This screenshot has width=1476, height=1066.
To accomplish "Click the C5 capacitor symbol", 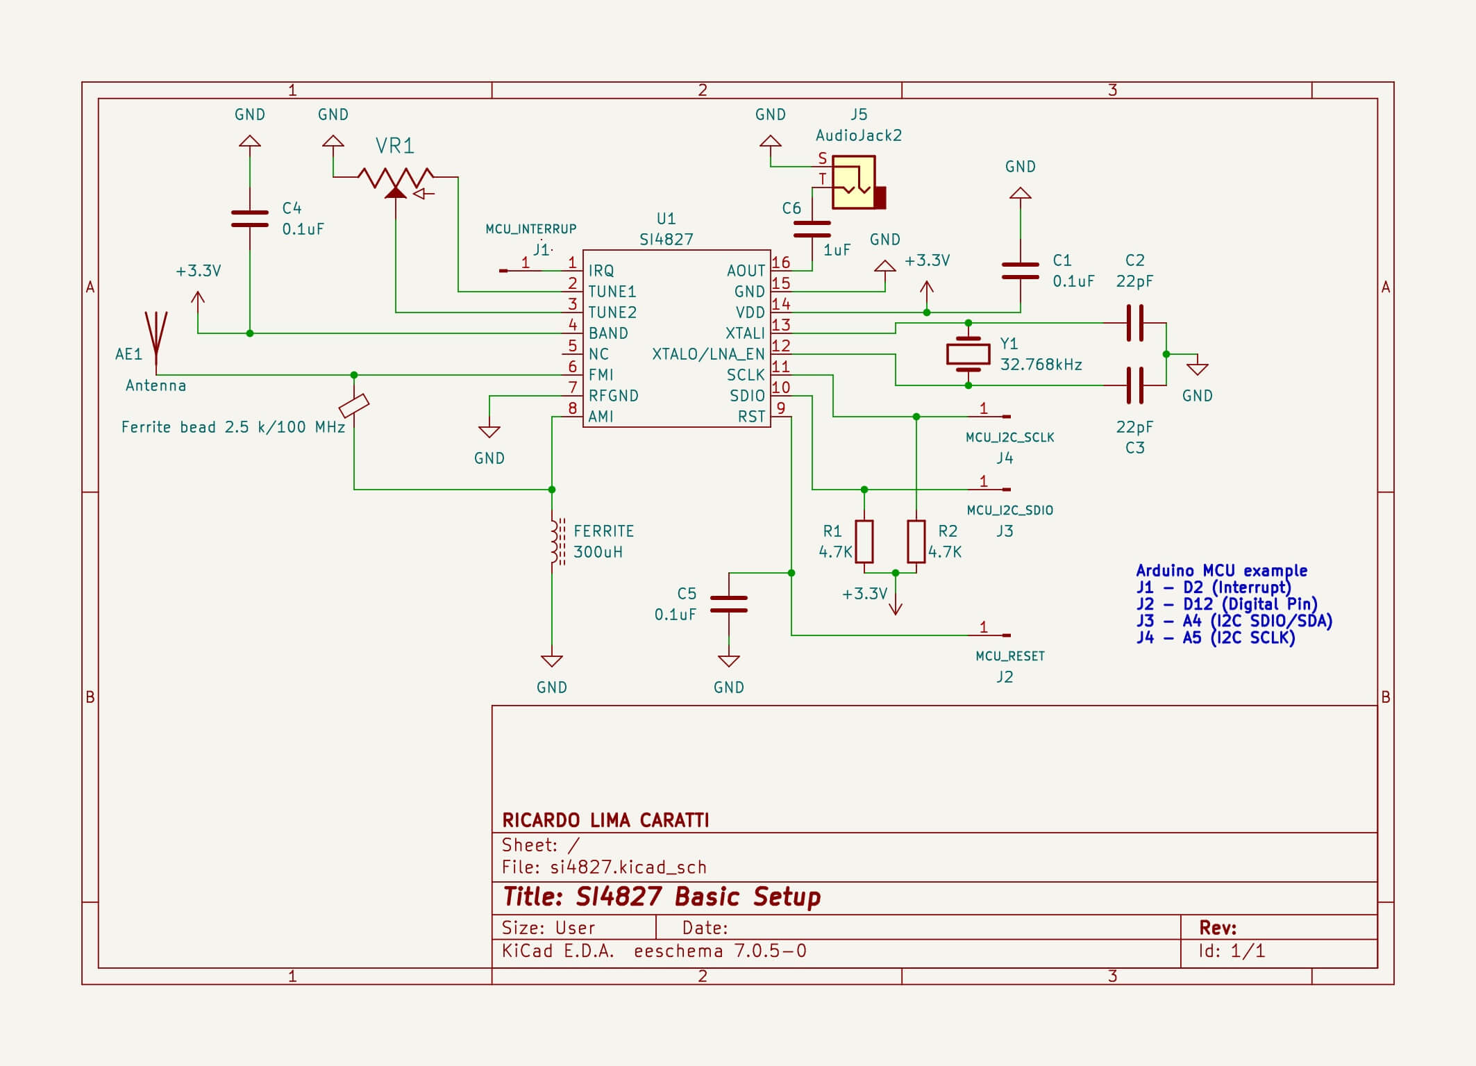I will [x=728, y=604].
